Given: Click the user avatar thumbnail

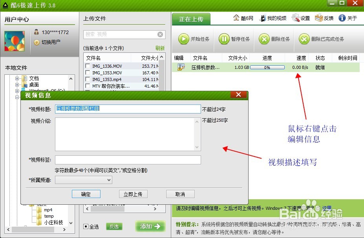Looking at the screenshot, I should (15, 41).
